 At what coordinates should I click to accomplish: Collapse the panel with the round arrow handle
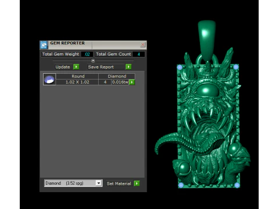pyautogui.click(x=93, y=60)
